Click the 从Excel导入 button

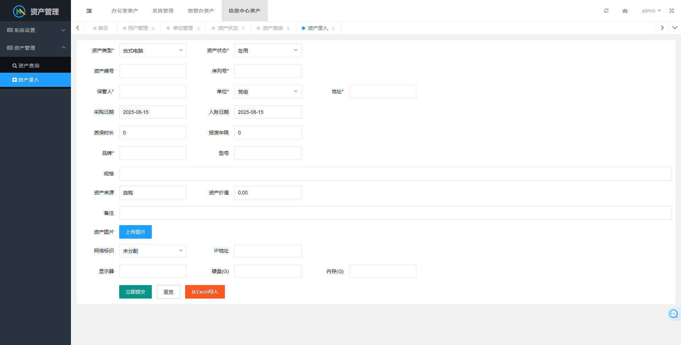205,292
